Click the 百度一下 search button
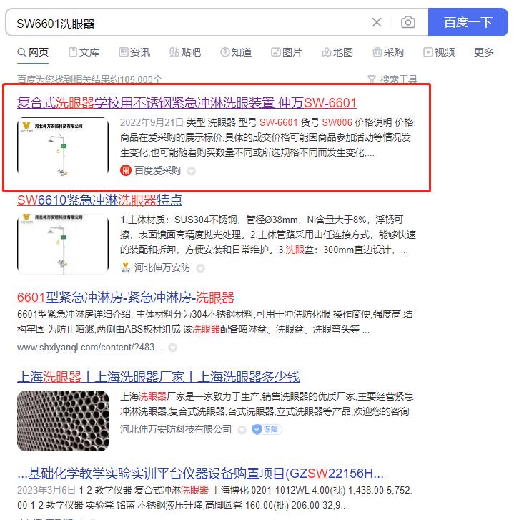This screenshot has height=520, width=519. click(468, 23)
